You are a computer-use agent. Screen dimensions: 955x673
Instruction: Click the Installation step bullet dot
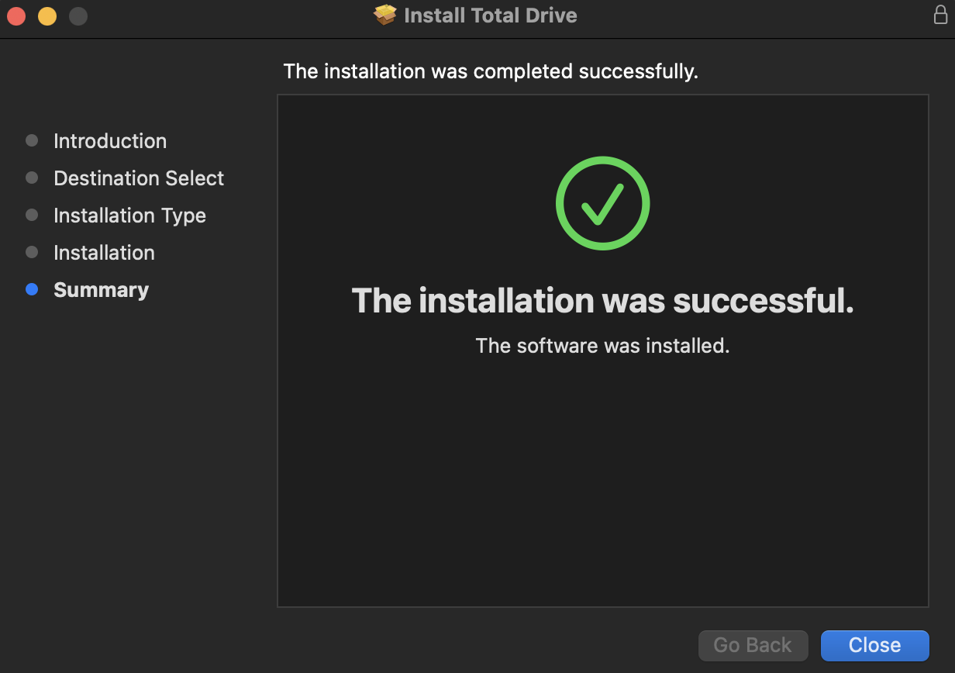tap(32, 252)
